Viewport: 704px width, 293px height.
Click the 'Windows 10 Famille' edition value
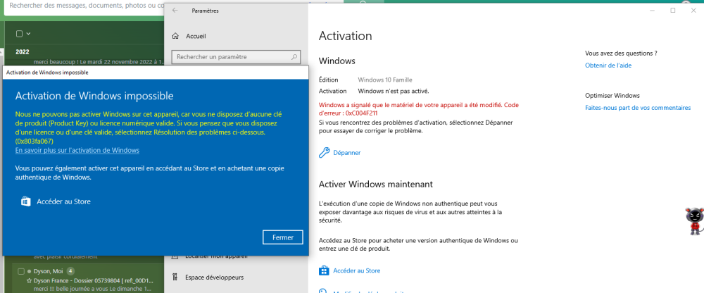pos(385,80)
